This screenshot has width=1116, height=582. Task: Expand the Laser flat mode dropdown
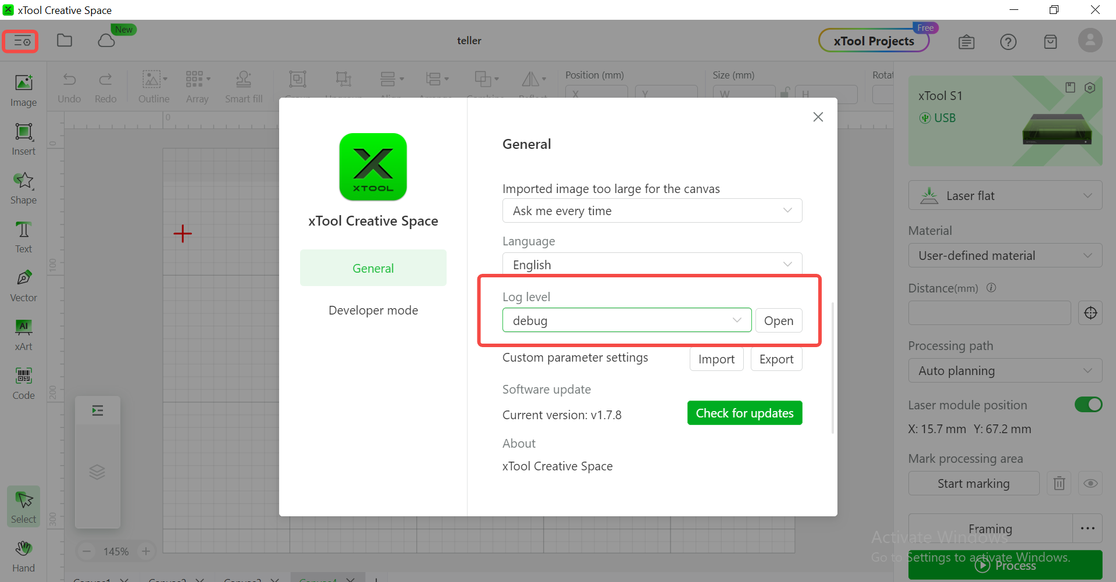(x=1005, y=196)
